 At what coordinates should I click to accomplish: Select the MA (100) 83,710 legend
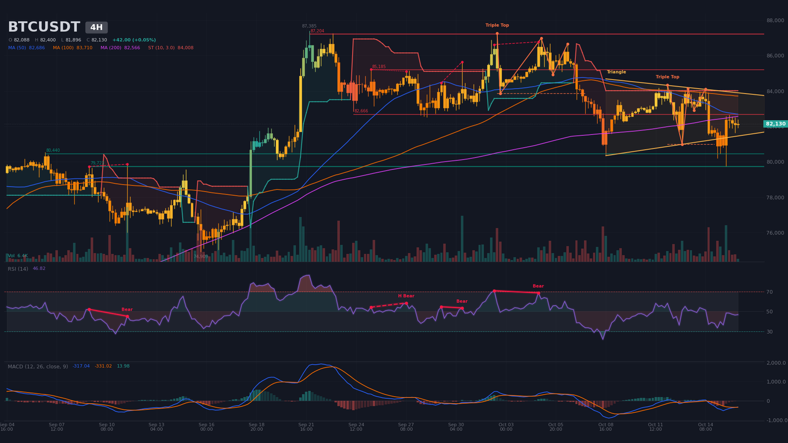[73, 48]
